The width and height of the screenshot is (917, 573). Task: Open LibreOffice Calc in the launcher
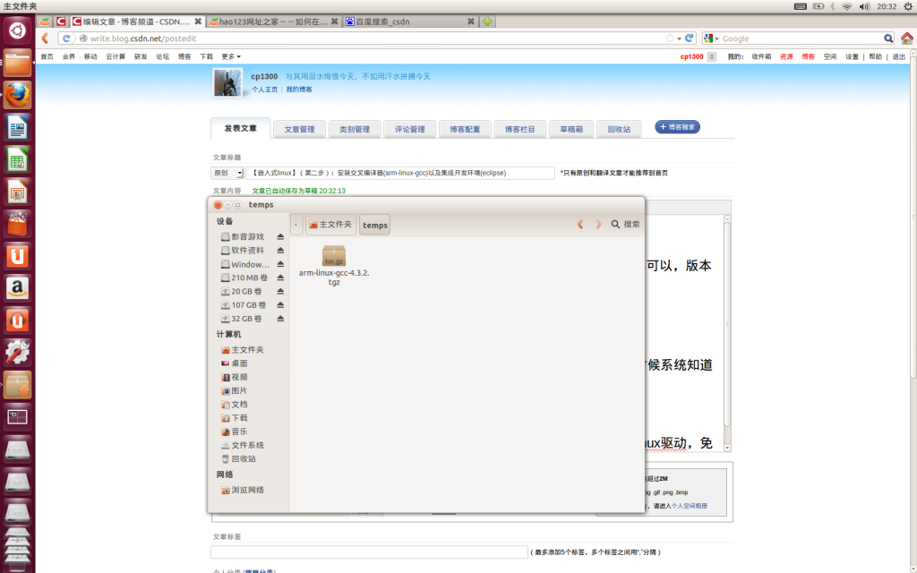coord(17,159)
